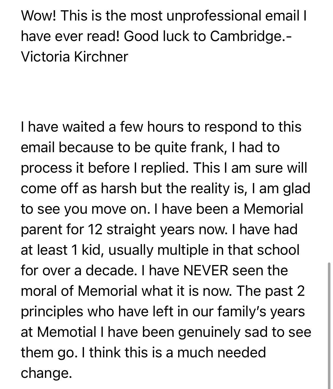
Task: Click the word principles
Action: 52,311
